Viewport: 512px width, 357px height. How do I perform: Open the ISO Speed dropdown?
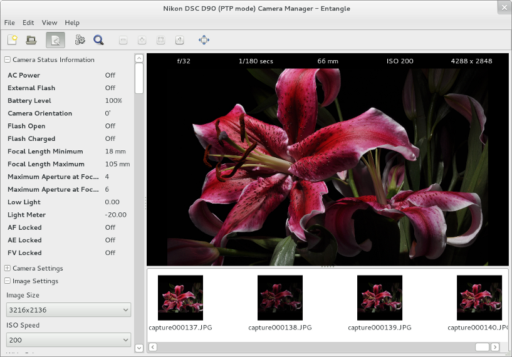(68, 339)
